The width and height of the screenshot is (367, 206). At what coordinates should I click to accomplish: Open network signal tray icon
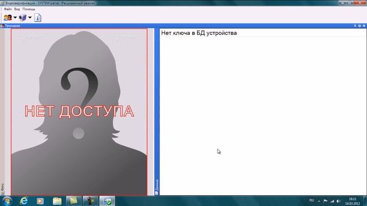tap(332, 201)
